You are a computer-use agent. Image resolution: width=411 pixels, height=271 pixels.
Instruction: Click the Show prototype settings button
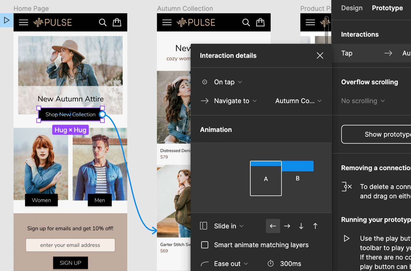(x=376, y=134)
